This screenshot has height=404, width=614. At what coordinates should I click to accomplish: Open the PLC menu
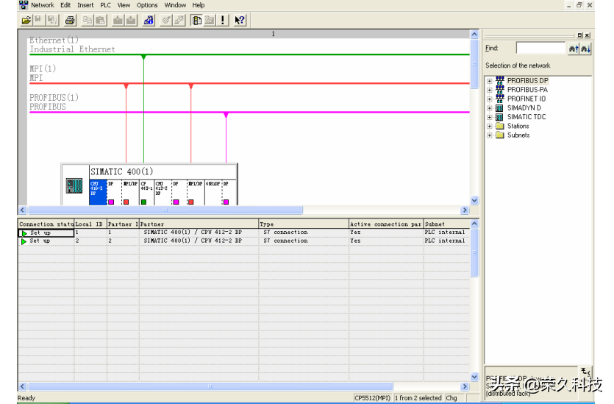tap(105, 5)
